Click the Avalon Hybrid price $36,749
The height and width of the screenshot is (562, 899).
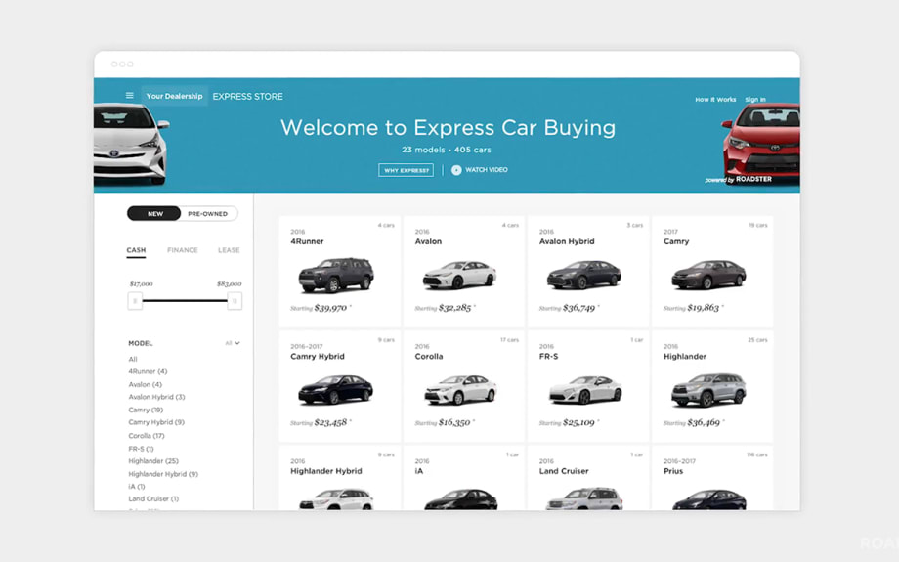point(579,308)
